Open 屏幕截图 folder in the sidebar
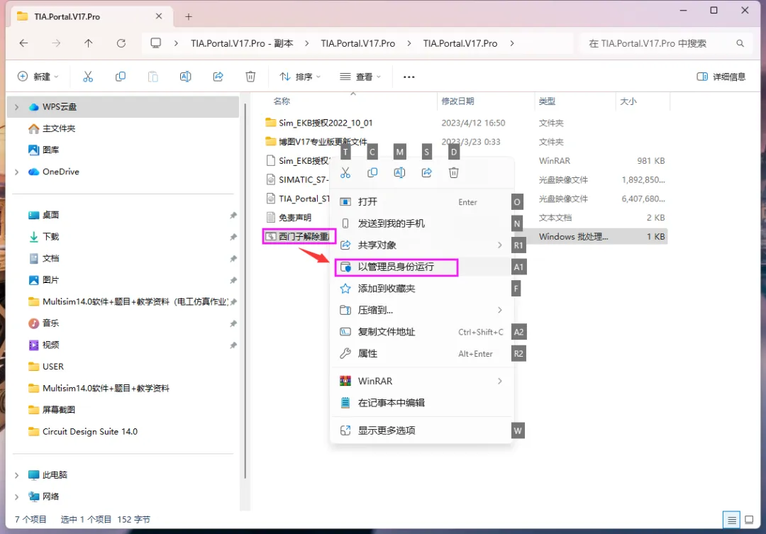This screenshot has width=766, height=534. (52, 410)
